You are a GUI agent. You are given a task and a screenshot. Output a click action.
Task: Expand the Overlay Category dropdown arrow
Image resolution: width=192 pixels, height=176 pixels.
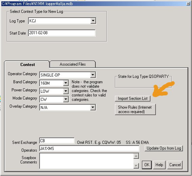tap(93, 107)
